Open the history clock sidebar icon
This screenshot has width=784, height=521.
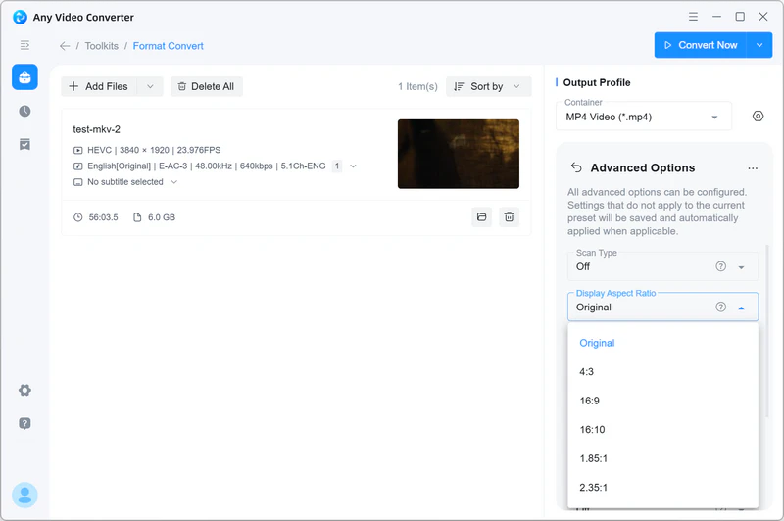pyautogui.click(x=25, y=111)
